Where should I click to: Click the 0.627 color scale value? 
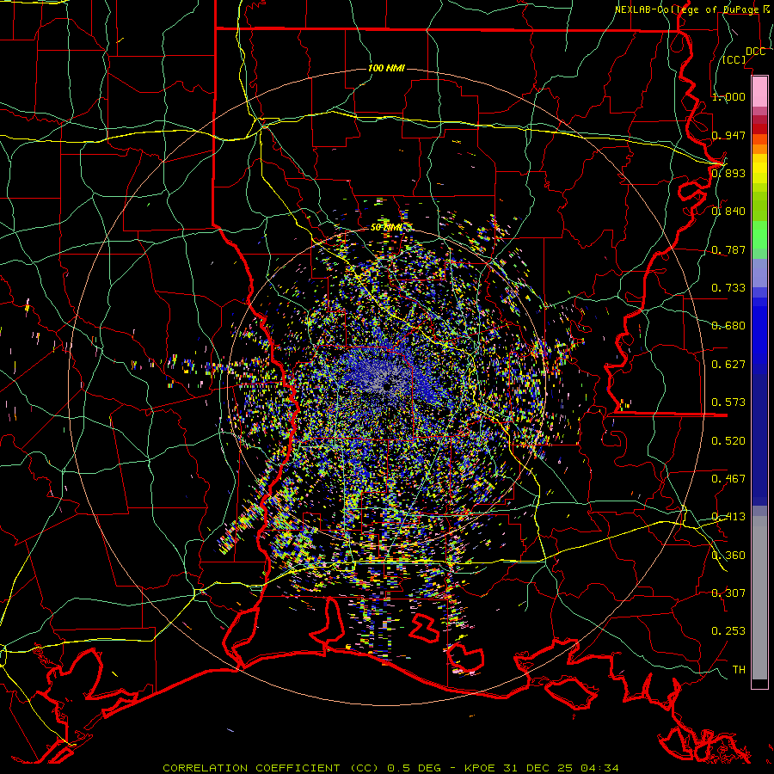(728, 364)
